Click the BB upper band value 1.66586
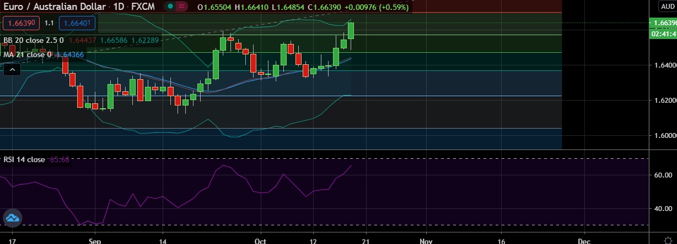The height and width of the screenshot is (244, 677). click(x=112, y=40)
